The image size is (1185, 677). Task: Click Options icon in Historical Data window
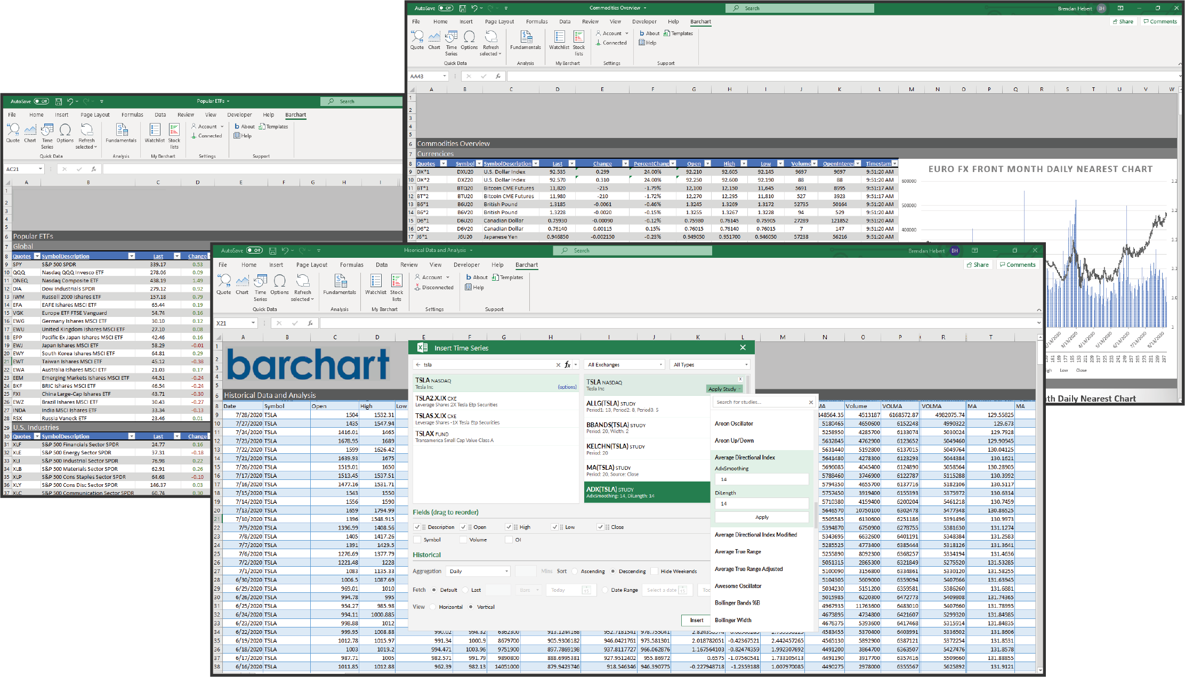[x=279, y=284]
